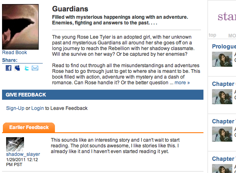Select the Earlier Feedback tab
236x173 pixels.
29,127
